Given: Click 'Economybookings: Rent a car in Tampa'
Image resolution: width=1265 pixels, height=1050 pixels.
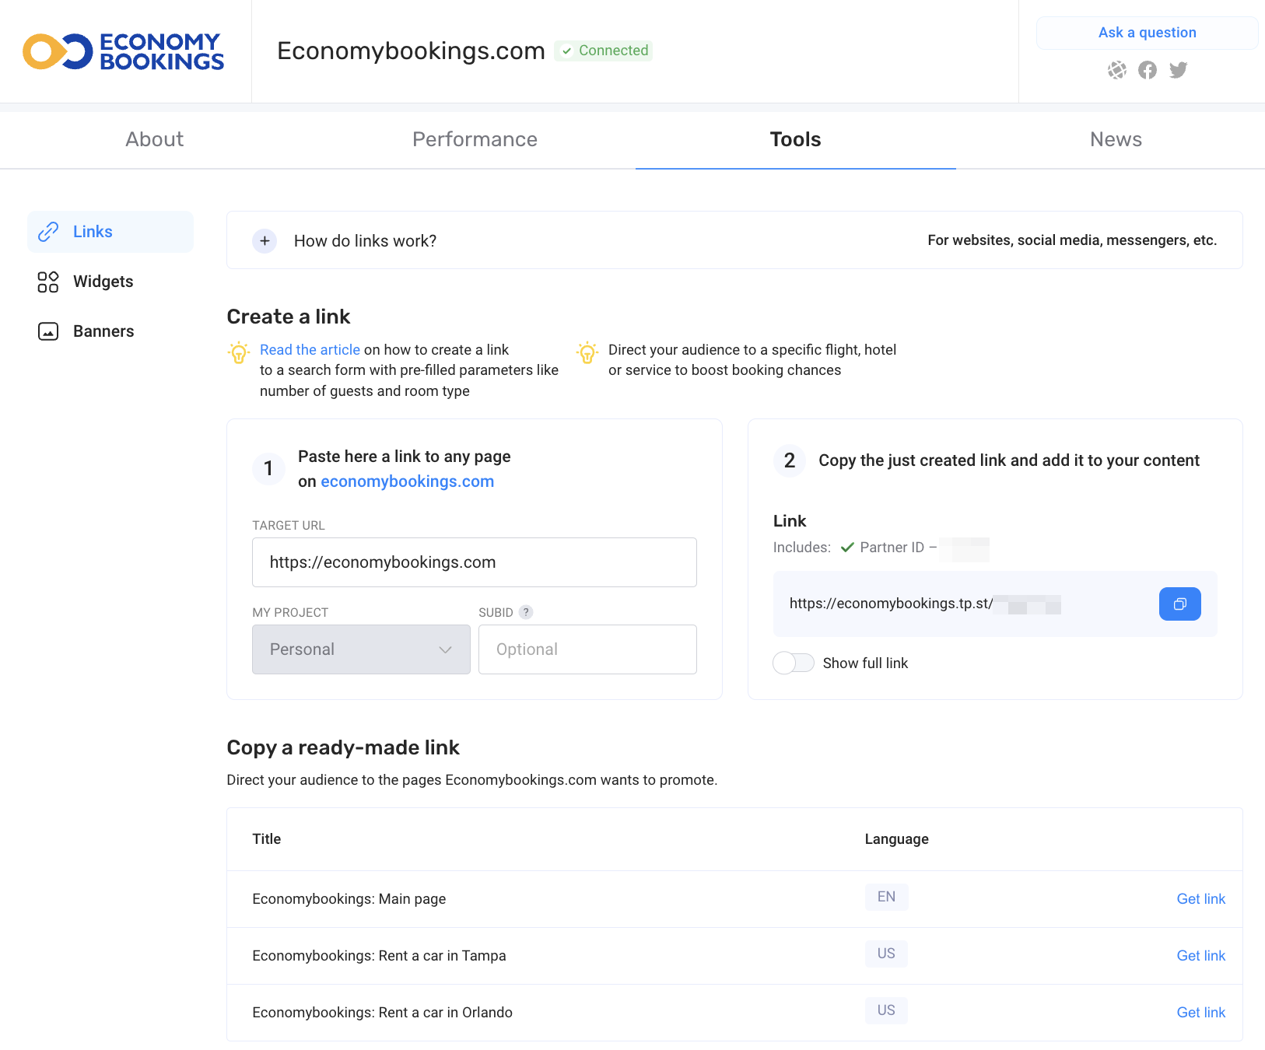Looking at the screenshot, I should 379,956.
